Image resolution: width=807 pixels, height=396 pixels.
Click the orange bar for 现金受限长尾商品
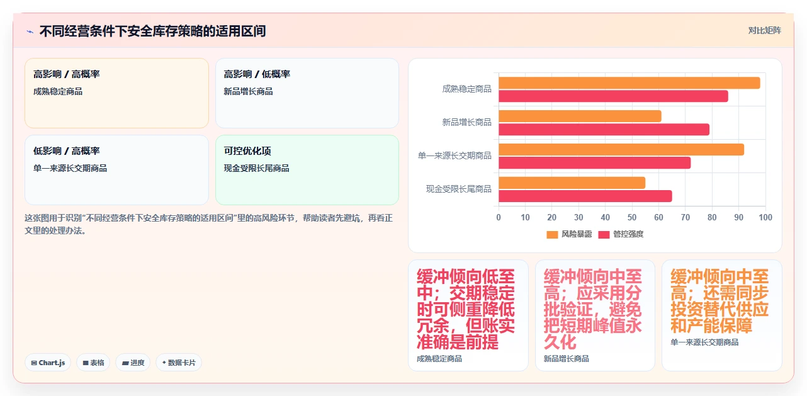tap(572, 183)
